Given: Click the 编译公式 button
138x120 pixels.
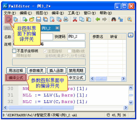Looking at the screenshot, I should (16, 78).
